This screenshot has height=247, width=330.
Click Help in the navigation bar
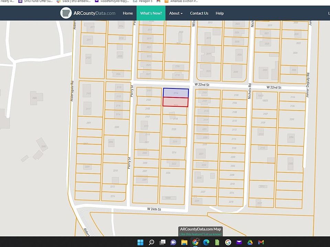[219, 13]
